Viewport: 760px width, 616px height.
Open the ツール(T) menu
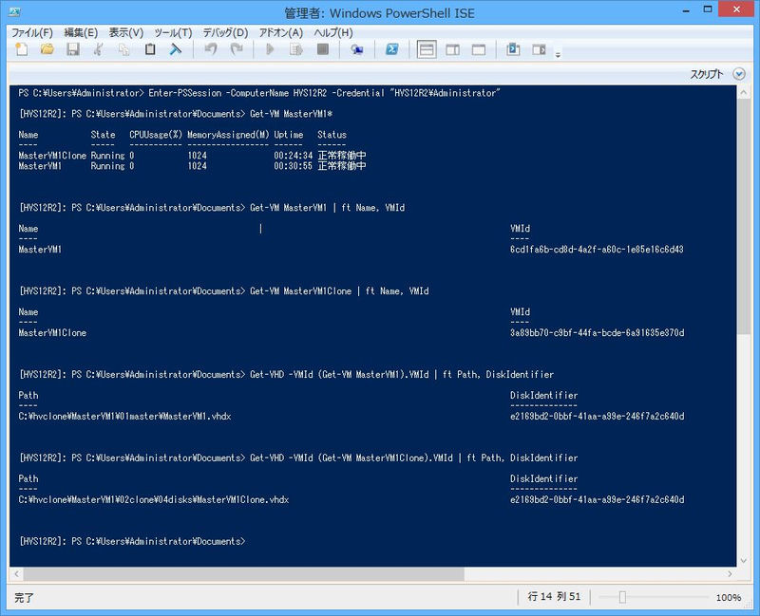[173, 32]
